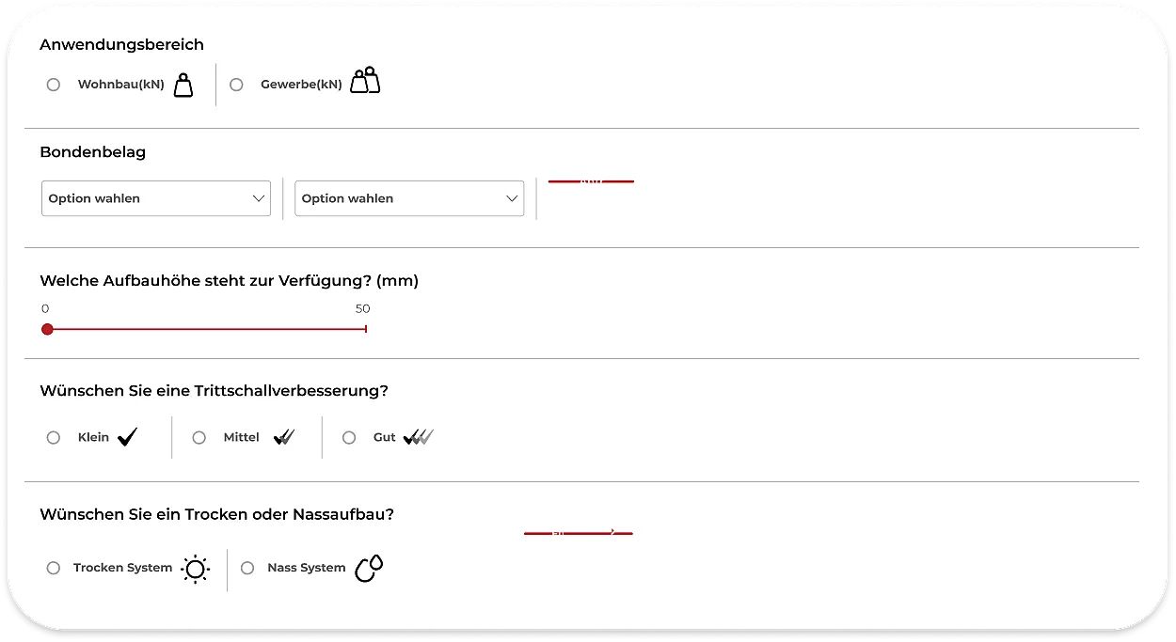The image size is (1176, 642).
Task: Enable the Trocken System radio button
Action: point(54,568)
